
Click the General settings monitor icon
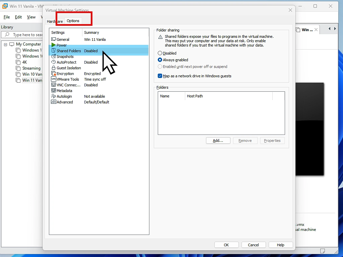53,39
